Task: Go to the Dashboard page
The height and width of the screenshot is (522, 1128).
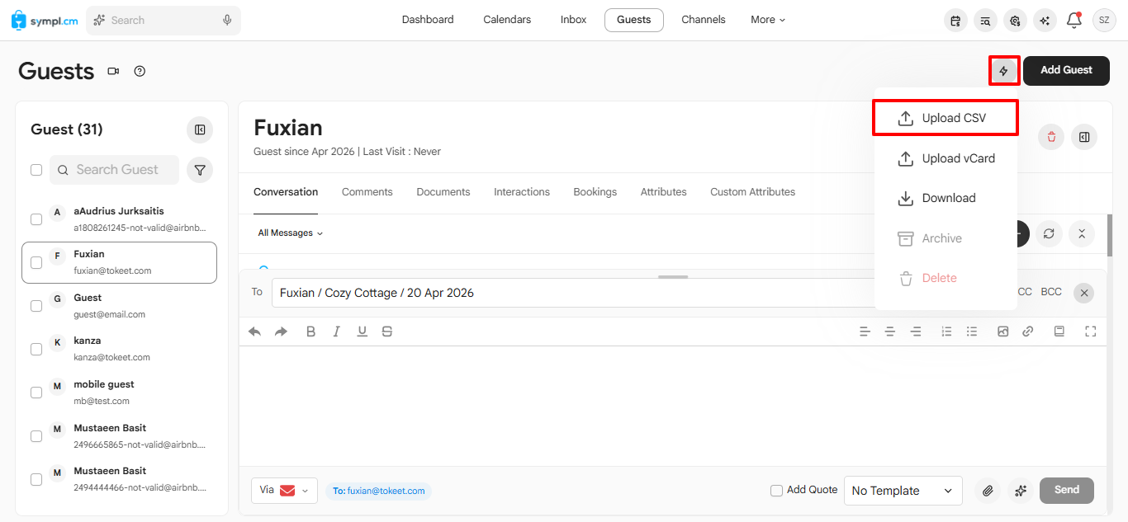Action: (x=428, y=20)
